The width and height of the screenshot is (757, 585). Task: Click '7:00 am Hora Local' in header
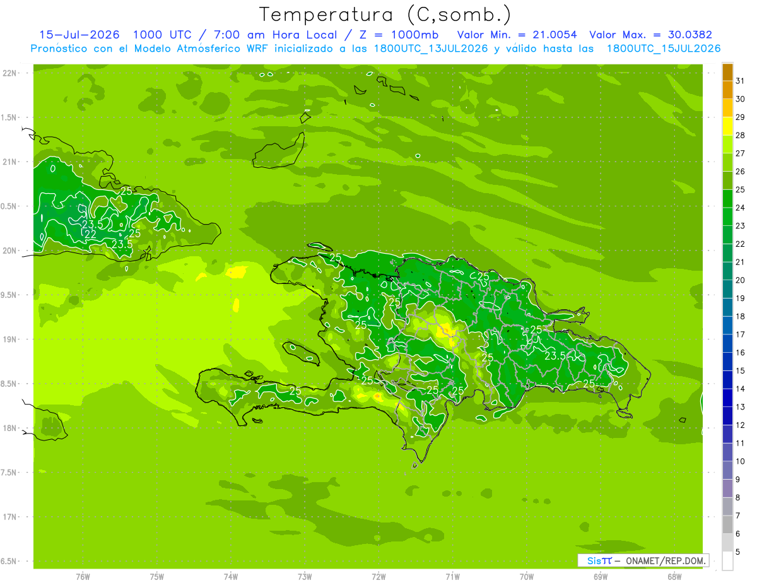click(x=276, y=35)
